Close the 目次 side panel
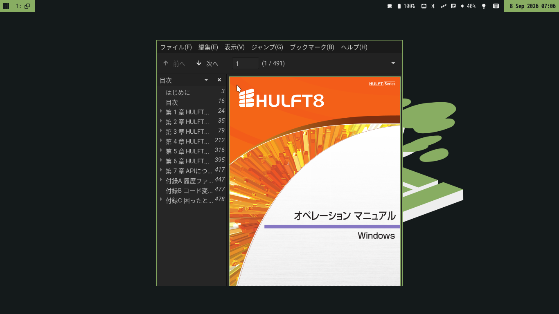 [219, 80]
